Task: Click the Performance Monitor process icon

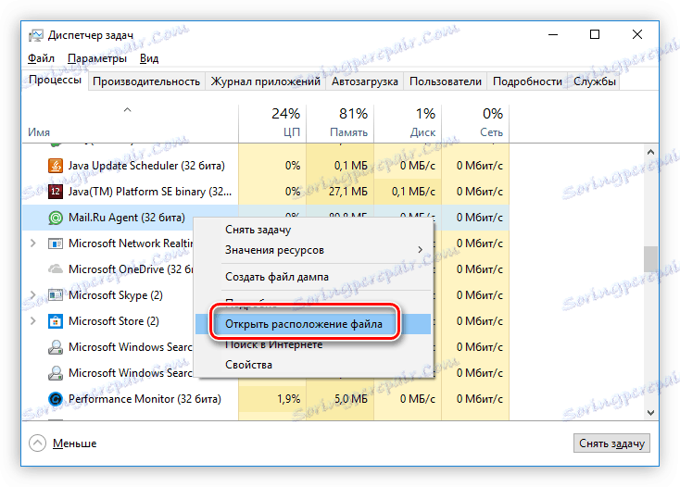Action: coord(55,399)
